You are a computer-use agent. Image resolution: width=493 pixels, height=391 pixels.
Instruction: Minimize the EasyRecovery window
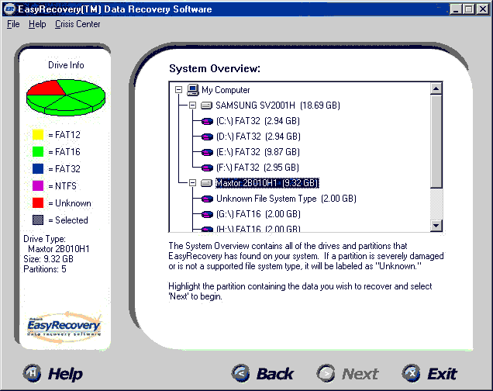click(x=456, y=9)
